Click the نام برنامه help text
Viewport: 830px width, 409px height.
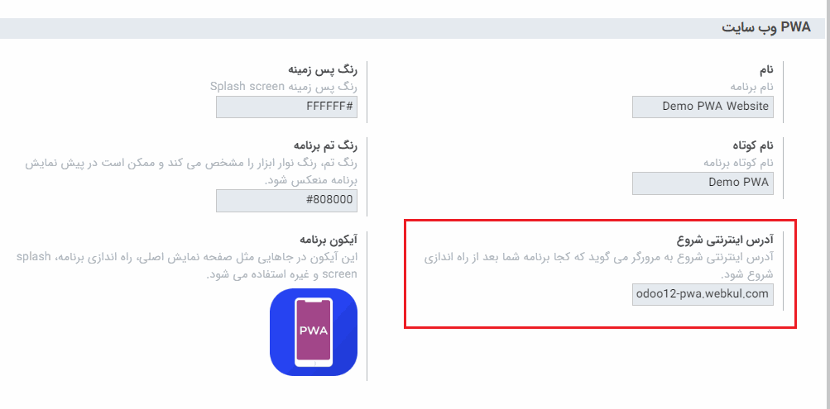(x=751, y=87)
